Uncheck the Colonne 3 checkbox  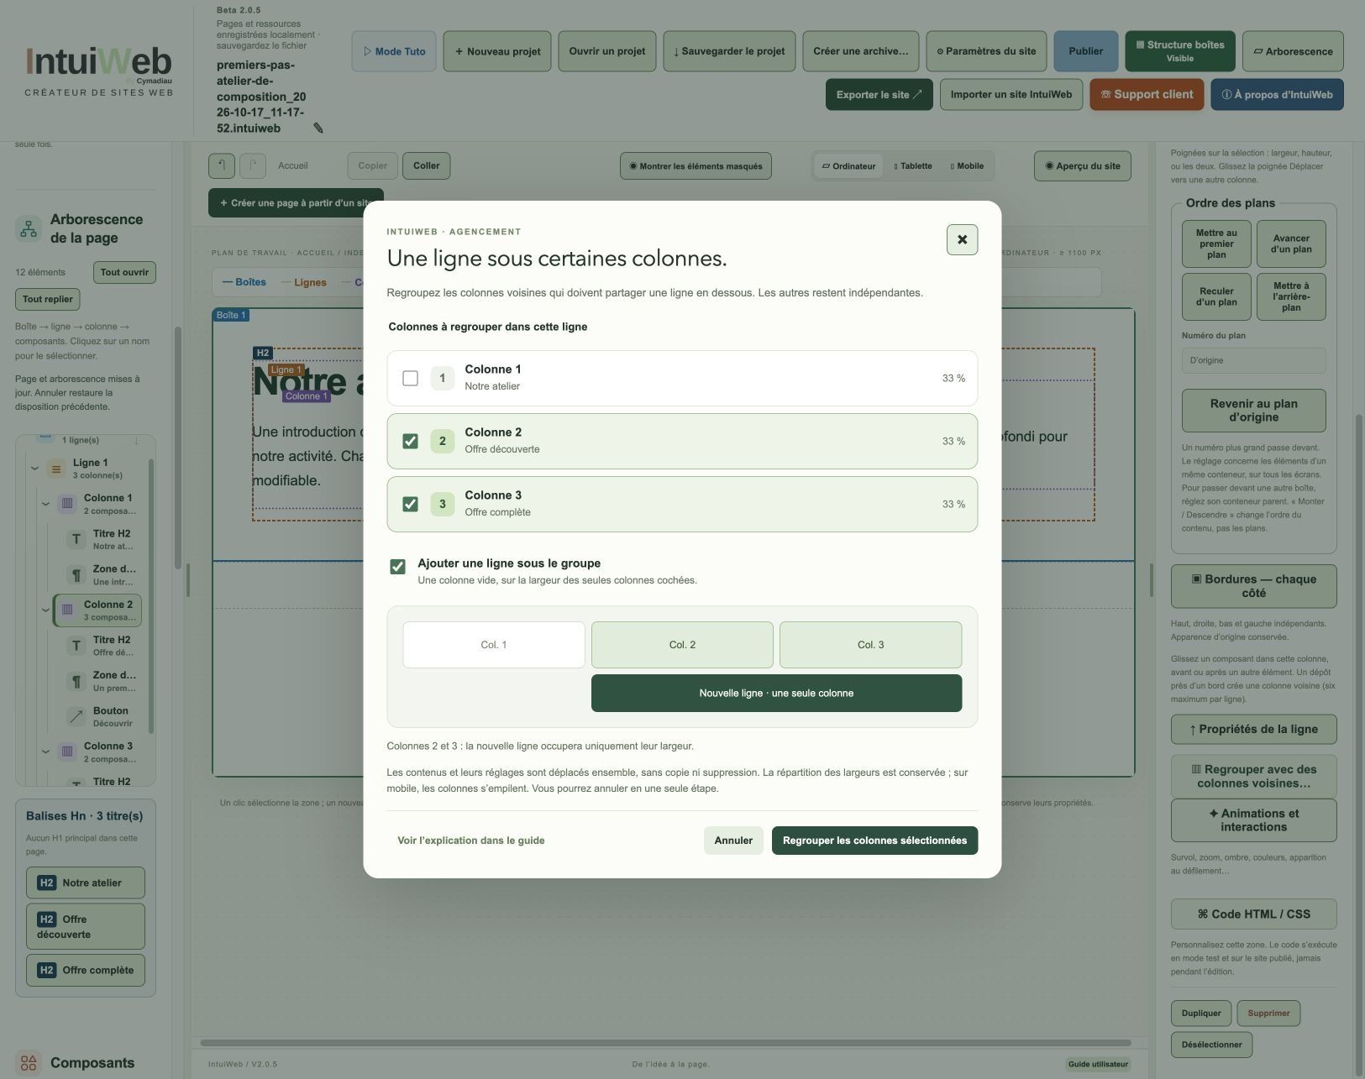[x=410, y=504]
